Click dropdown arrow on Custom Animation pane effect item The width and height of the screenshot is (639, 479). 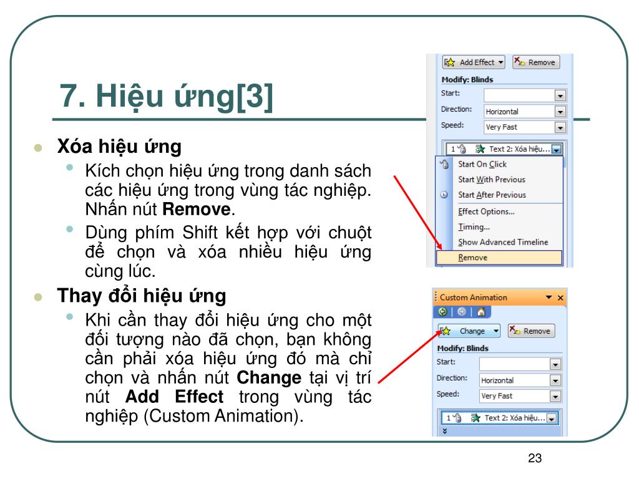[x=552, y=419]
